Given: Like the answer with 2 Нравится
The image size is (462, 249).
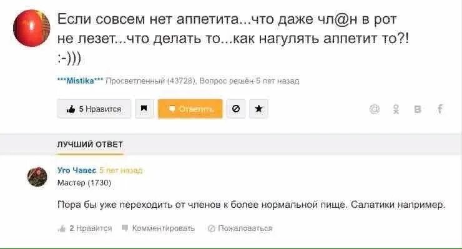Looking at the screenshot, I should click(86, 228).
